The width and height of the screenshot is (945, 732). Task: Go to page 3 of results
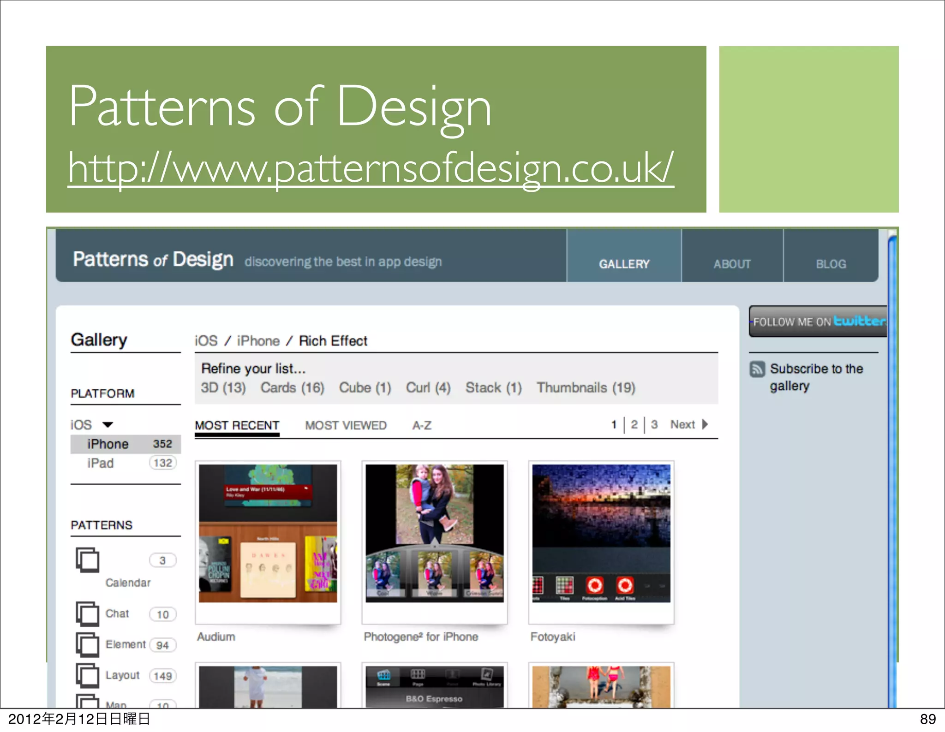654,424
